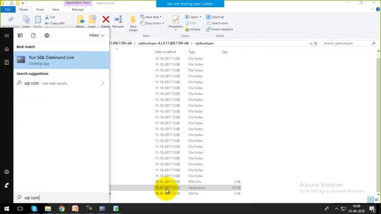The width and height of the screenshot is (381, 214).
Task: Select the Web filter globe icon
Action: coord(46,36)
